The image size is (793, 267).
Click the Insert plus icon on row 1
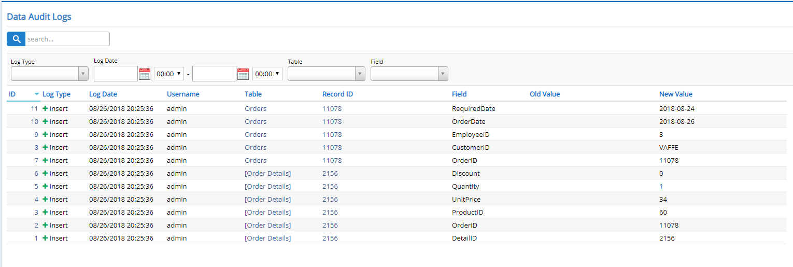[45, 238]
